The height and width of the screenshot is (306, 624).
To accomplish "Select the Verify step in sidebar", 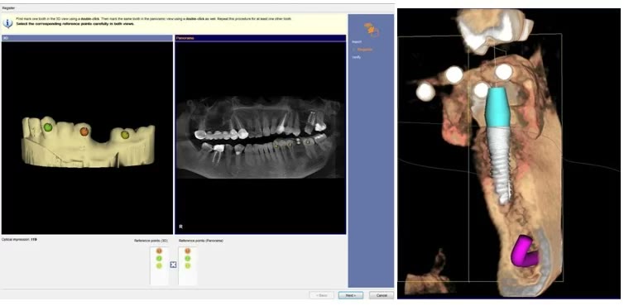I will 356,57.
